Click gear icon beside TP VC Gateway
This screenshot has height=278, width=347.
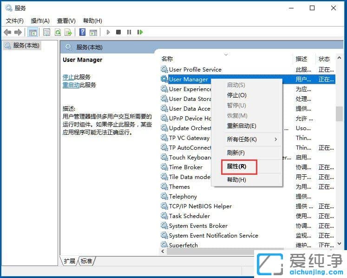(x=164, y=138)
